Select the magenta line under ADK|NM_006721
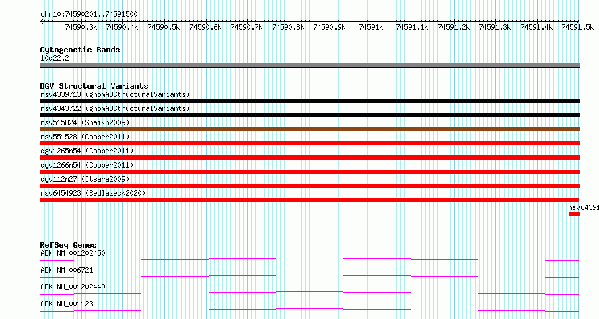The height and width of the screenshot is (319, 599). pyautogui.click(x=310, y=276)
